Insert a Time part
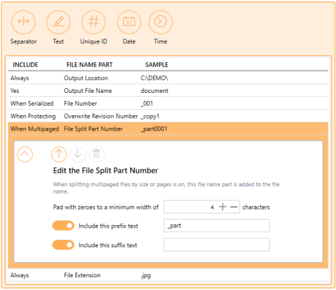The height and width of the screenshot is (290, 336). point(161,22)
